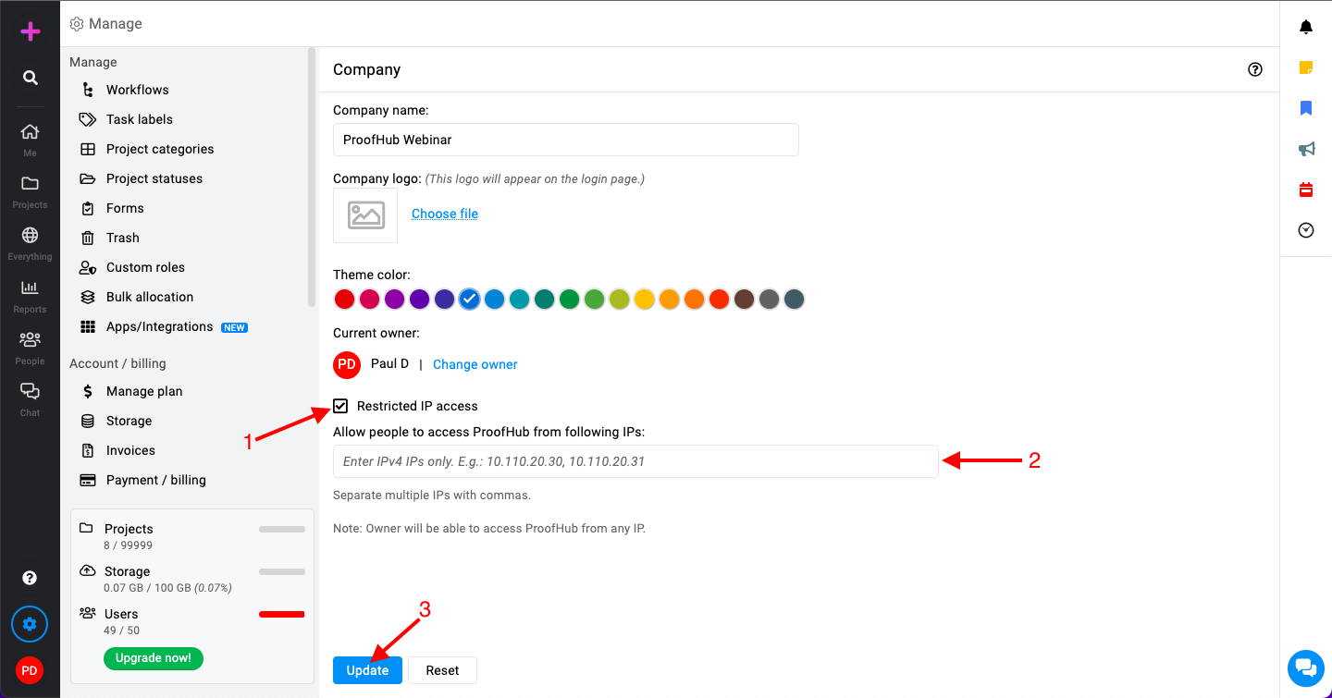Click the Choose file link
Screen dimensions: 1332x698
click(445, 214)
